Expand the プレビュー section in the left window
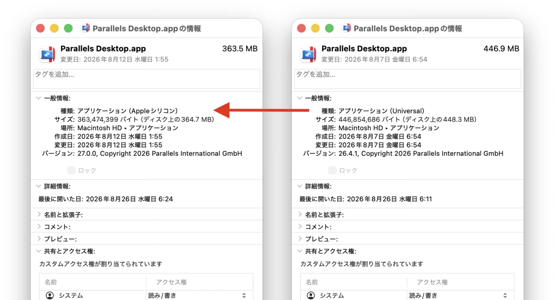The width and height of the screenshot is (554, 300). tap(39, 239)
